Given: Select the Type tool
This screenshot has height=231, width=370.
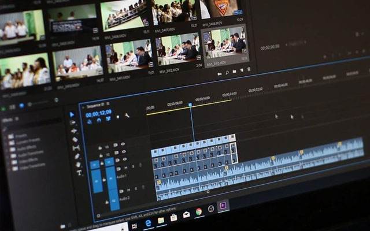Looking at the screenshot, I should click(x=79, y=172).
